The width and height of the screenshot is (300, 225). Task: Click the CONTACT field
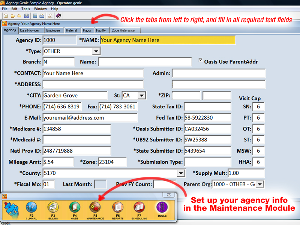tap(93, 73)
